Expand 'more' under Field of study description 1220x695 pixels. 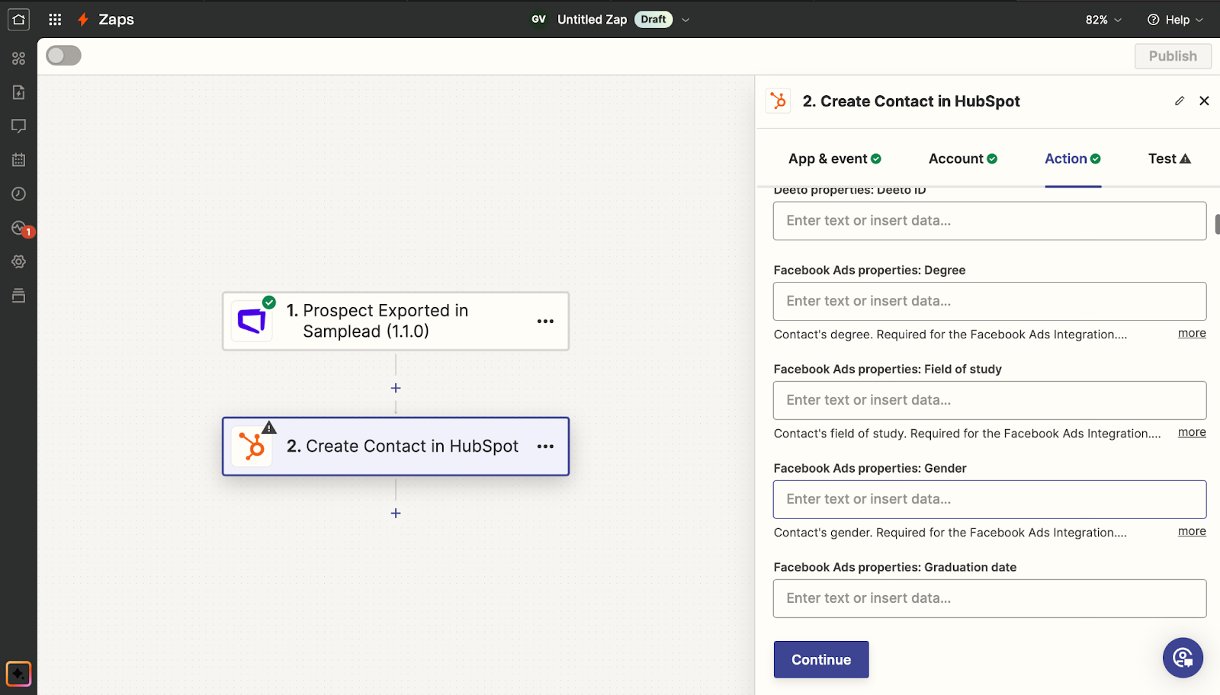tap(1192, 432)
